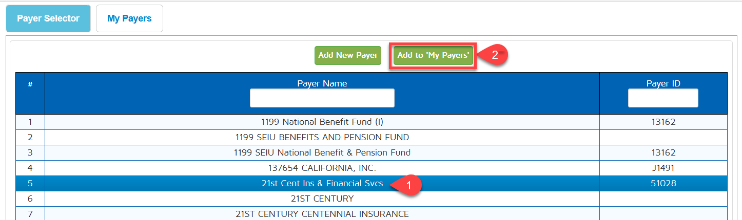Switch to the Payer Selector tab
The width and height of the screenshot is (742, 220).
point(48,18)
